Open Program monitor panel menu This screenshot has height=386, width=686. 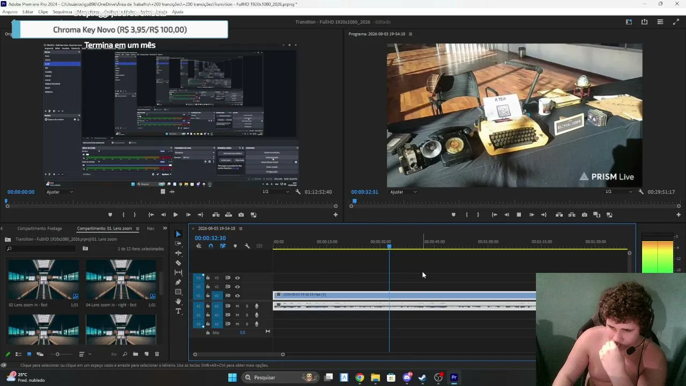pyautogui.click(x=411, y=34)
